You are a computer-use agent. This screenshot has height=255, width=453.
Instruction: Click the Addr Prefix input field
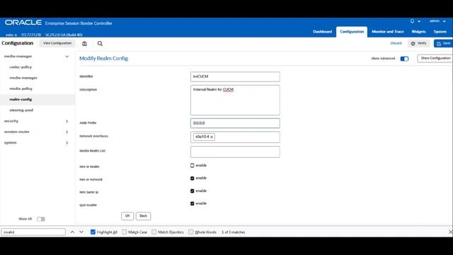[x=235, y=123]
